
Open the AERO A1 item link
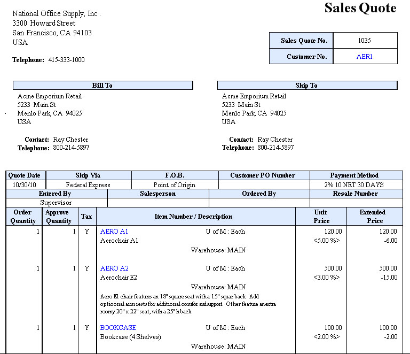pos(114,232)
